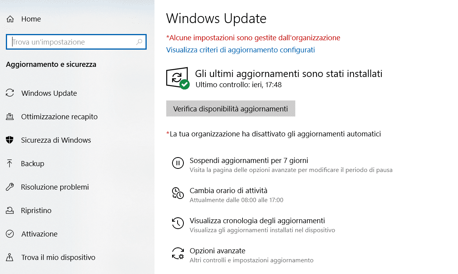Screen dimensions: 458x274
Task: Open Visualizza criteri di aggiornamento configurati link
Action: coord(241,50)
